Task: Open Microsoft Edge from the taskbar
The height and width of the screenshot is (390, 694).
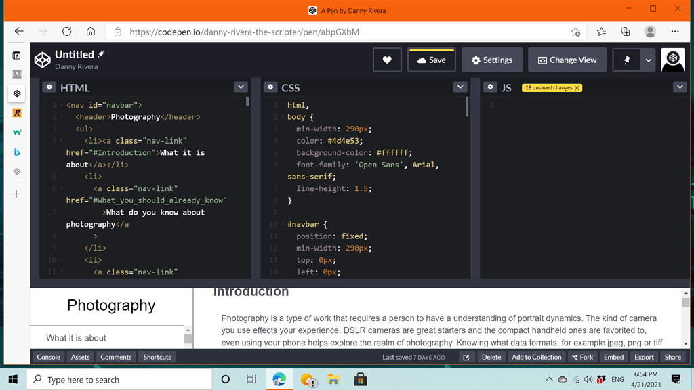Action: [x=279, y=379]
